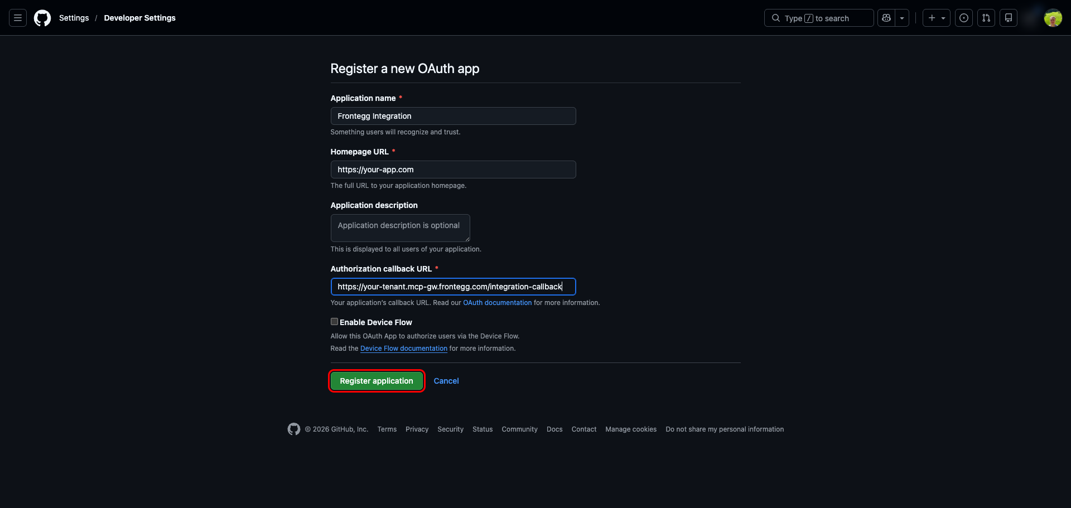Focus the Homepage URL field
1071x508 pixels.
(453, 170)
